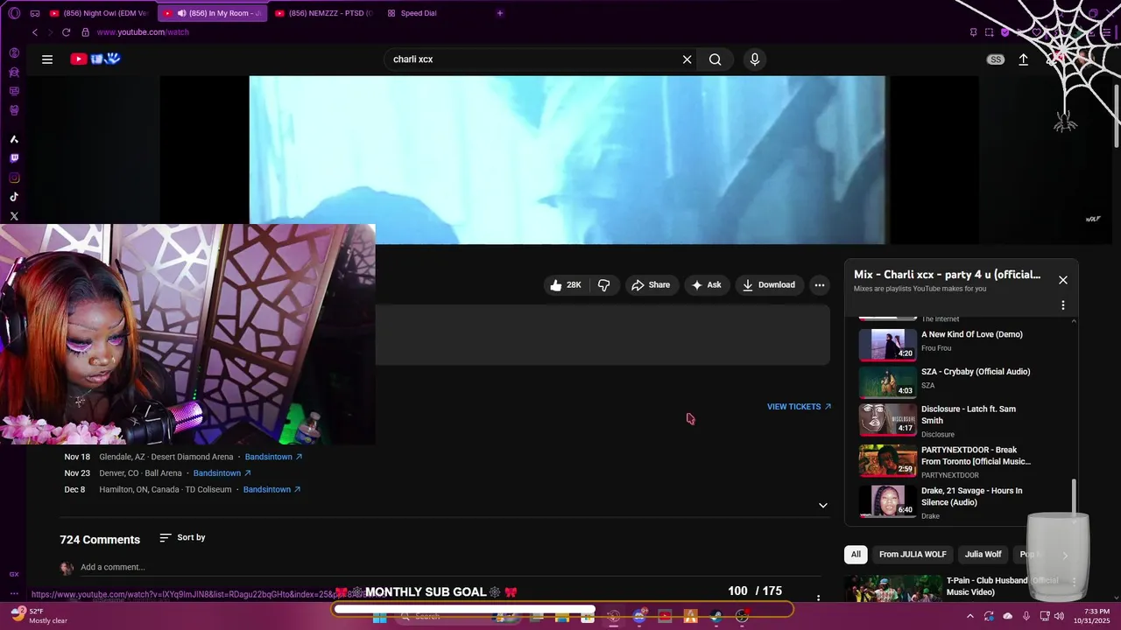Close the Mix playlist panel
The height and width of the screenshot is (630, 1121).
[x=1063, y=280]
